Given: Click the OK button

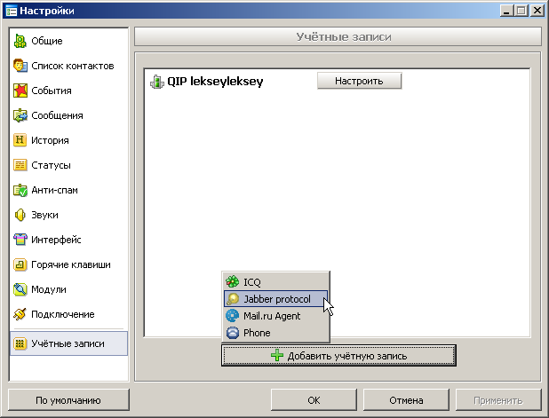Looking at the screenshot, I should tap(314, 400).
